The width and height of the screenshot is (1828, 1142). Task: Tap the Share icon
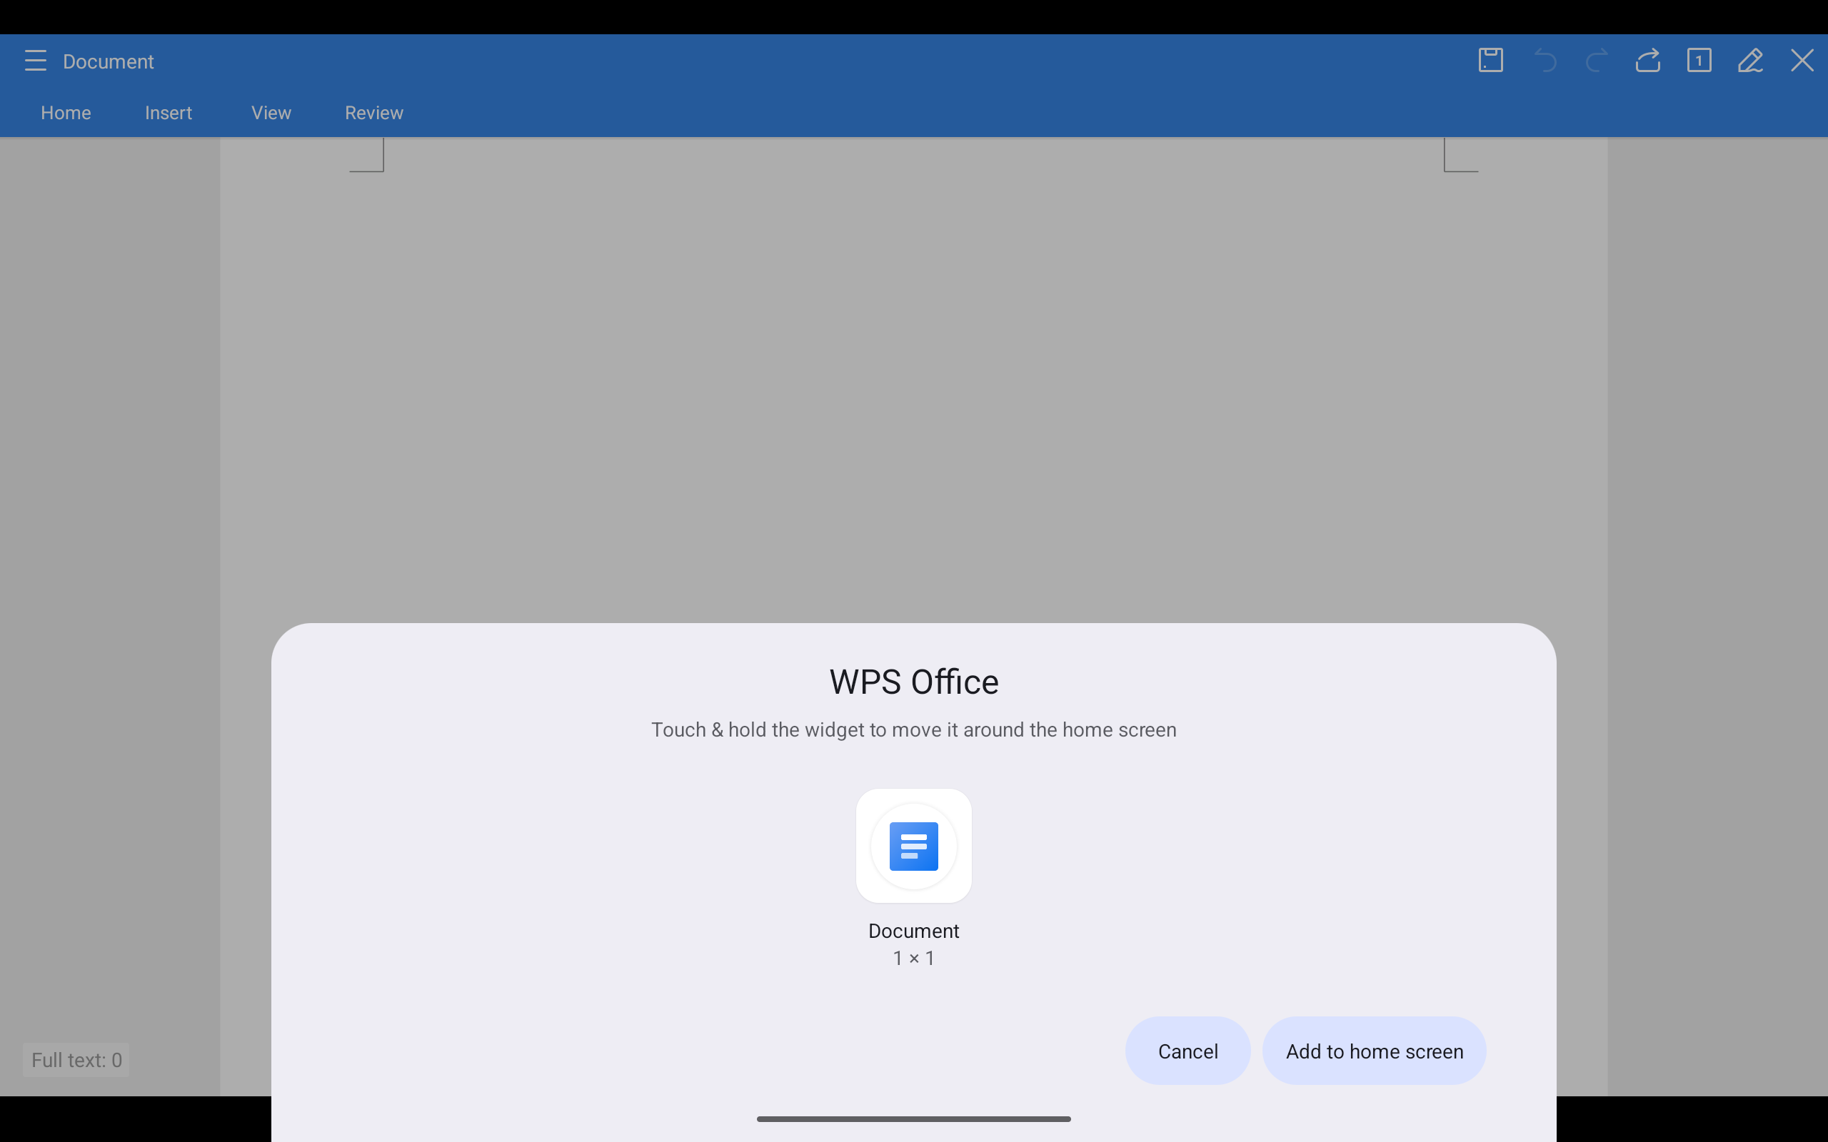coord(1647,61)
